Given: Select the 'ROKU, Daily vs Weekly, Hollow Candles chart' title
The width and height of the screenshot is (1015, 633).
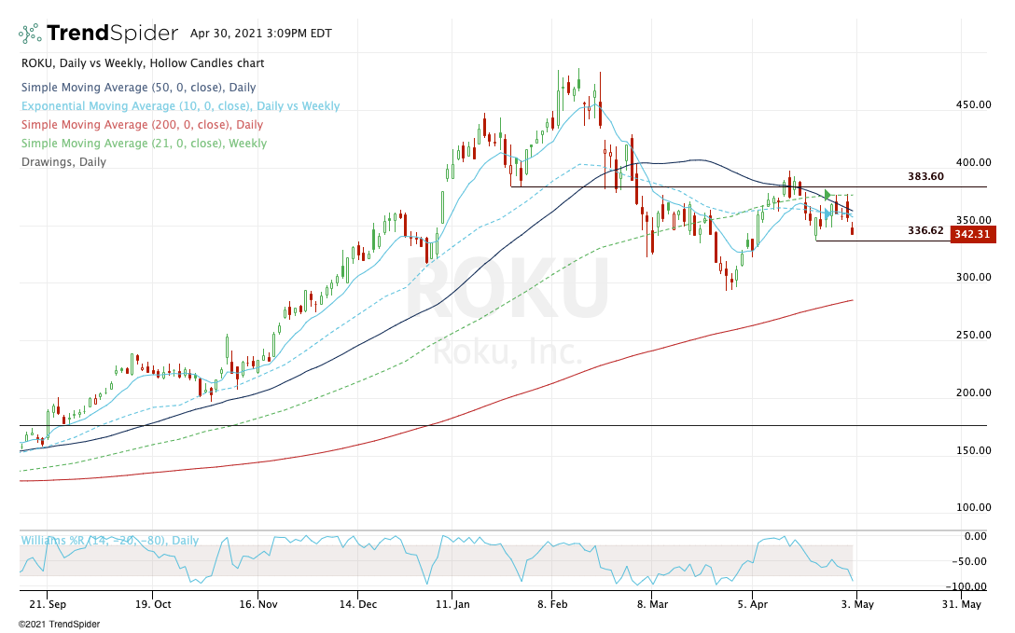Looking at the screenshot, I should click(x=143, y=63).
